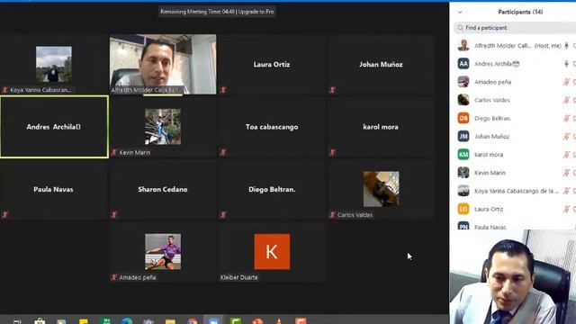The image size is (576, 324).
Task: Select Kleiber Duarte tile with K avatar
Action: point(272,252)
